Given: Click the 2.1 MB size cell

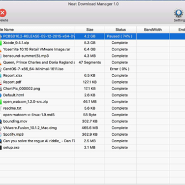Looking at the screenshot, I should pyautogui.click(x=90, y=148).
